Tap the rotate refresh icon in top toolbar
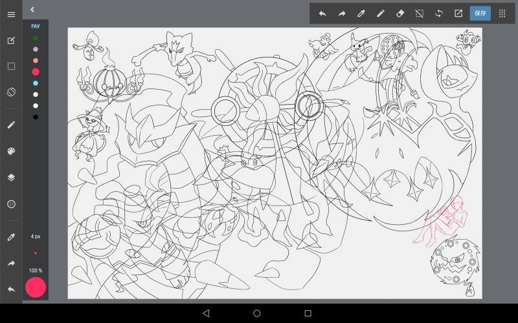The width and height of the screenshot is (518, 323). point(439,14)
